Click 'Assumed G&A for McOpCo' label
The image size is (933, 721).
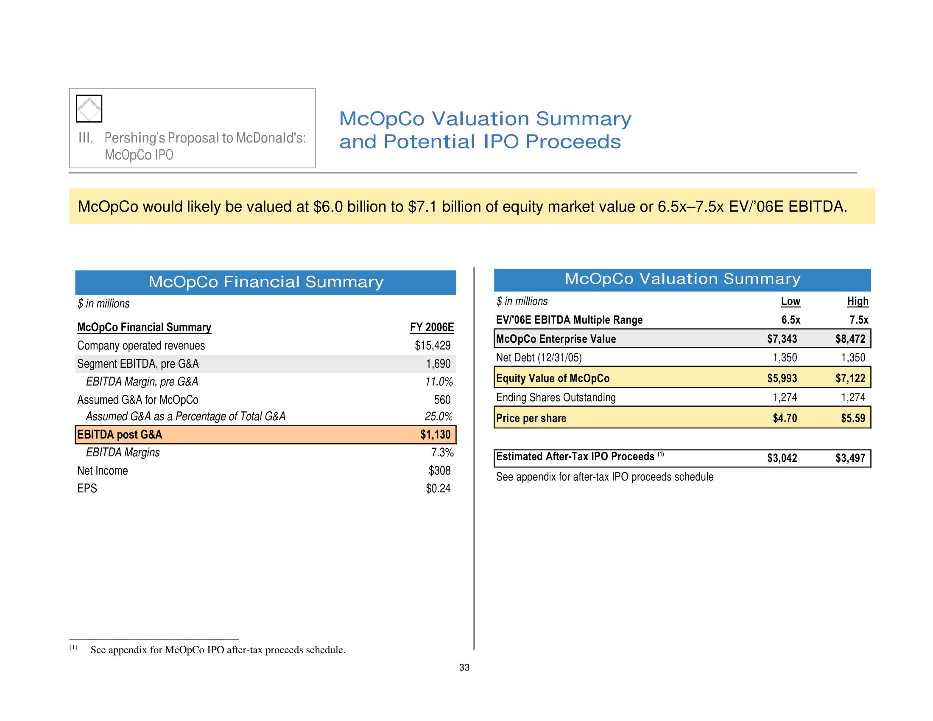point(137,400)
